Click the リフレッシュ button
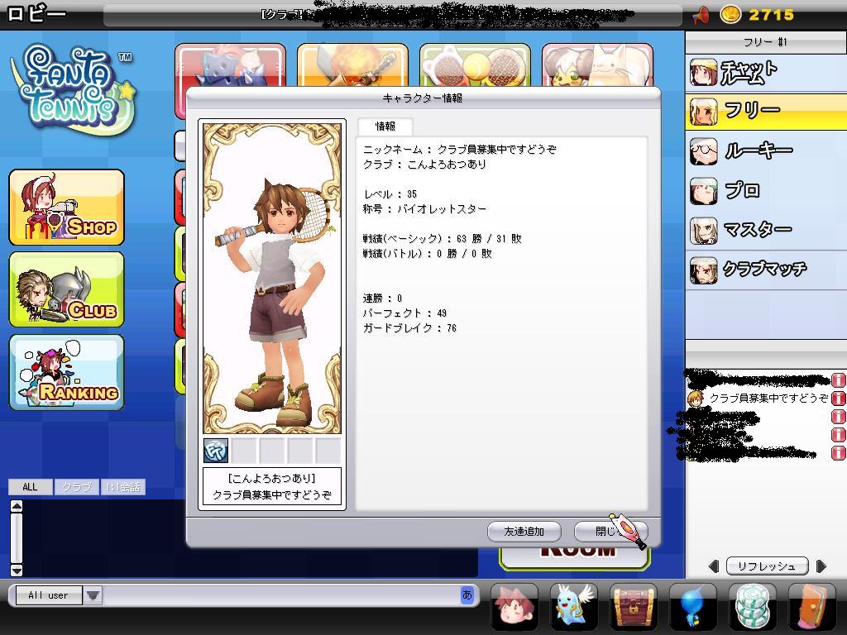847x635 pixels. coord(767,566)
